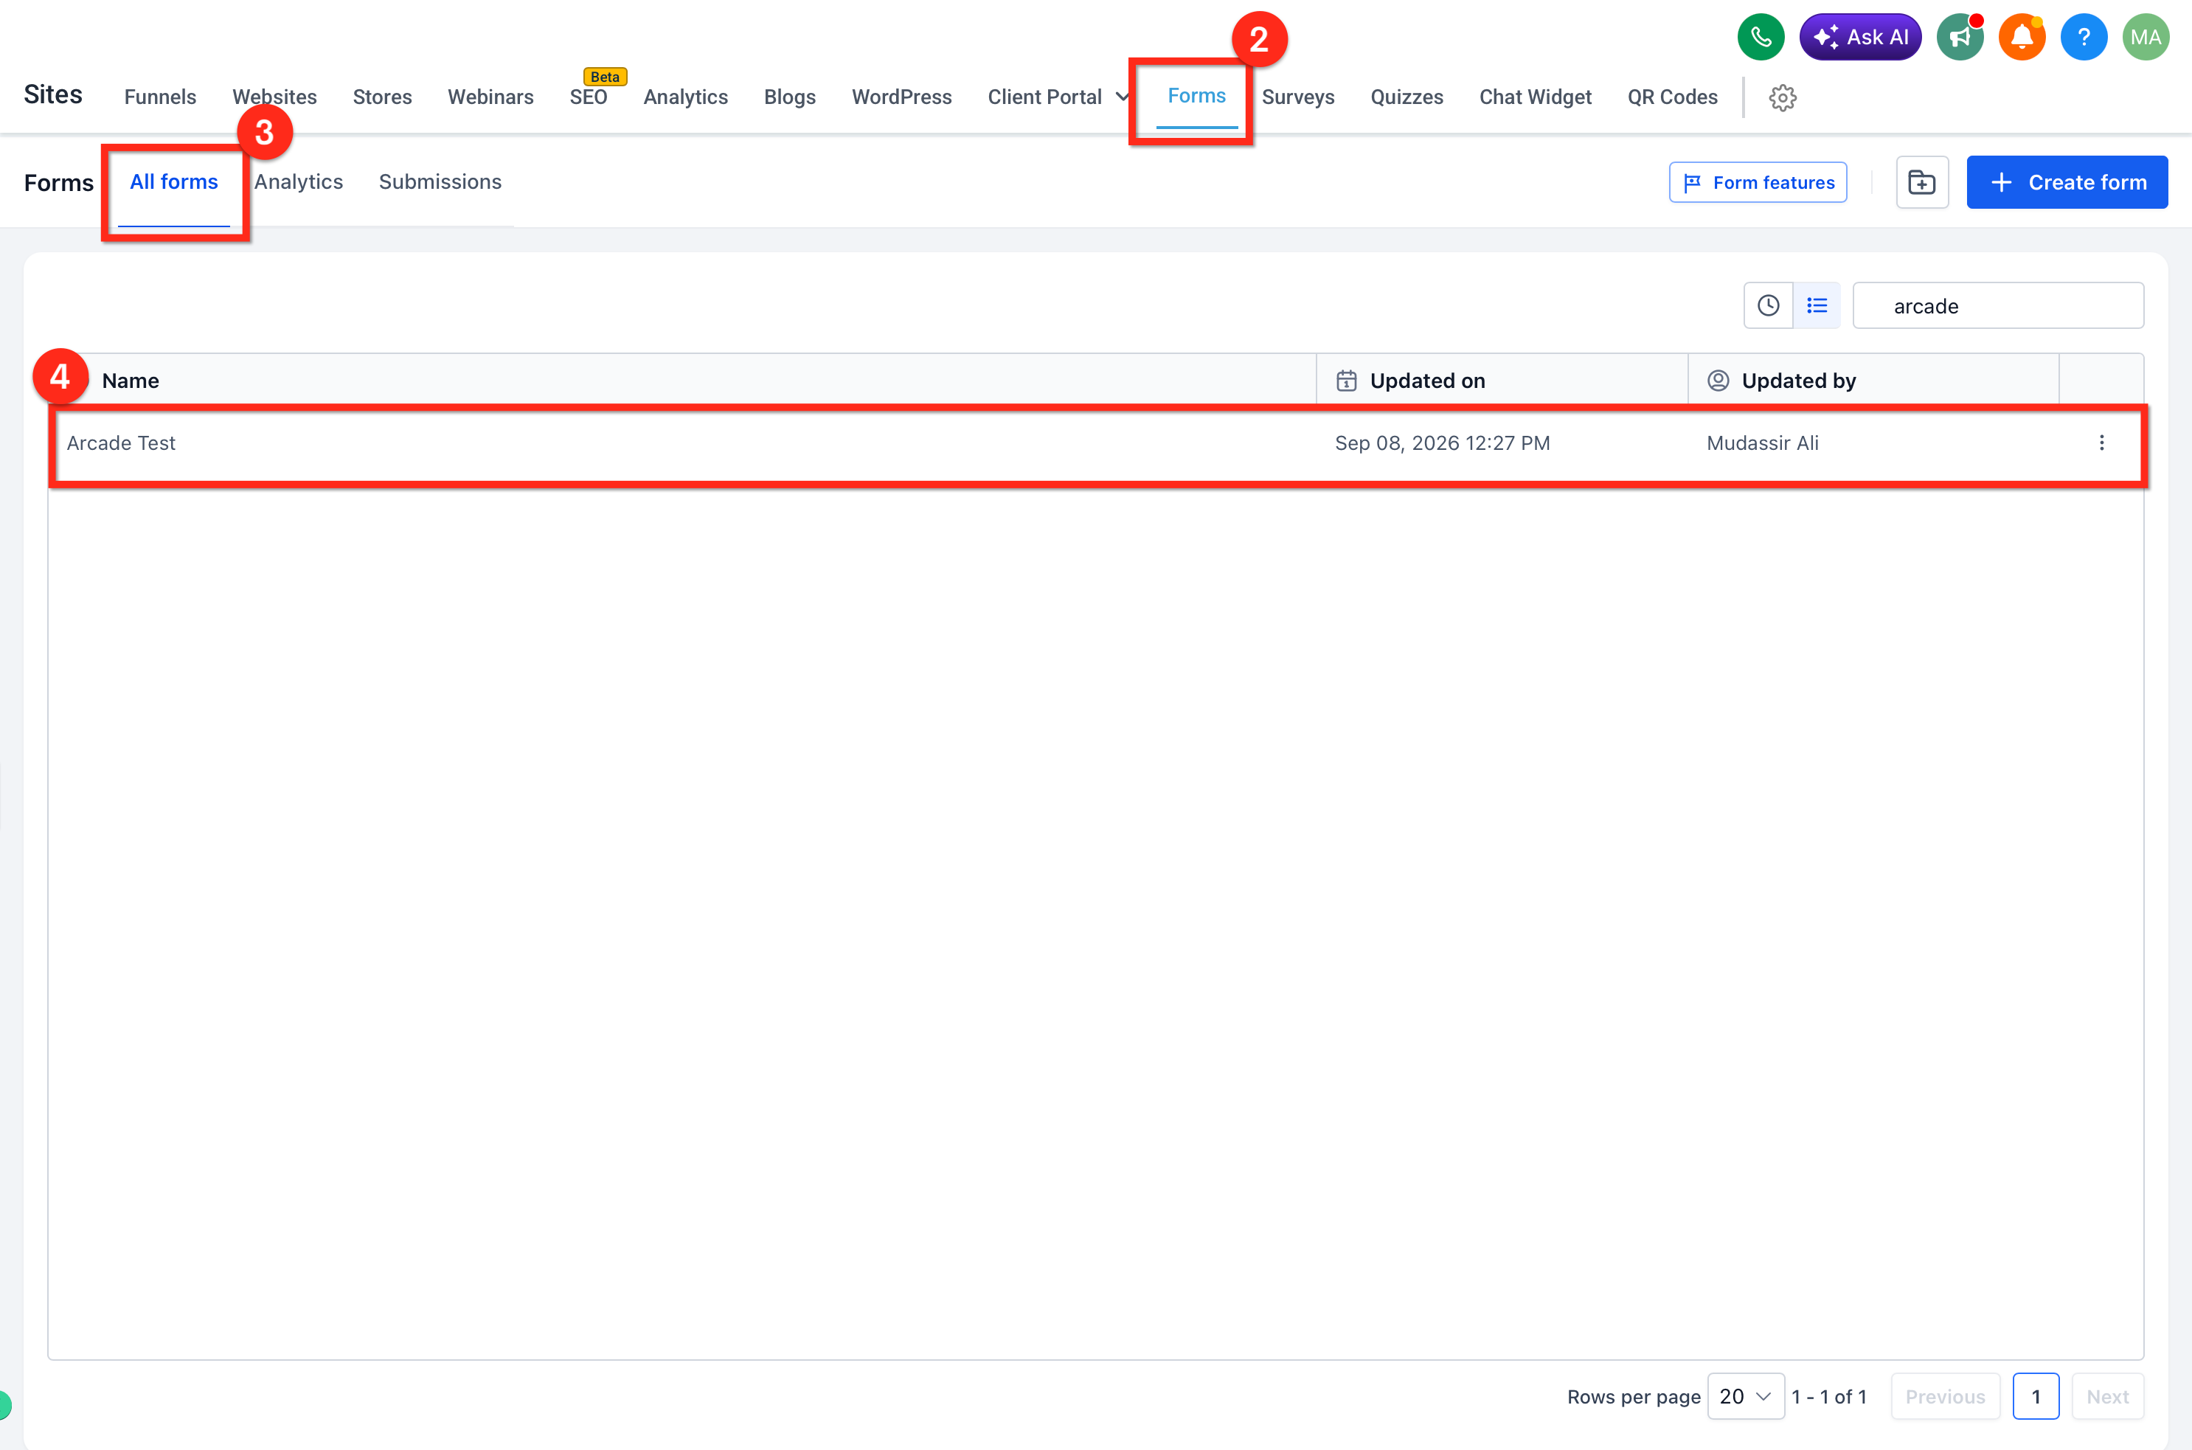Click page number 1 button
This screenshot has height=1450, width=2192.
[x=2035, y=1395]
